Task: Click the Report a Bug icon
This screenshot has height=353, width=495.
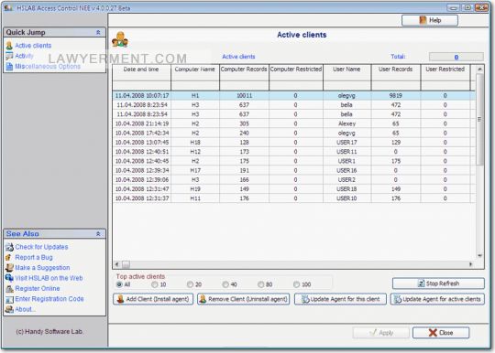Action: click(x=9, y=258)
